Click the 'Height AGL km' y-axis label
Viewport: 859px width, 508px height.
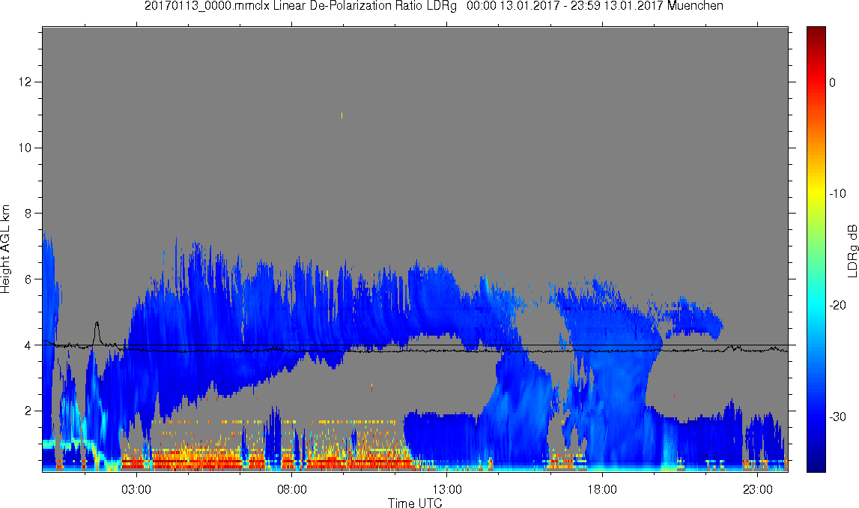pos(5,250)
